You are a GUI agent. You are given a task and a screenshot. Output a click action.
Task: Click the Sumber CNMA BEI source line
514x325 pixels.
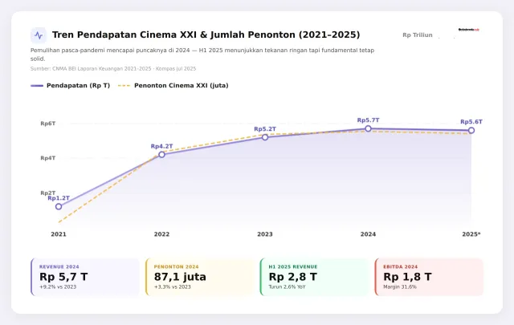[113, 69]
